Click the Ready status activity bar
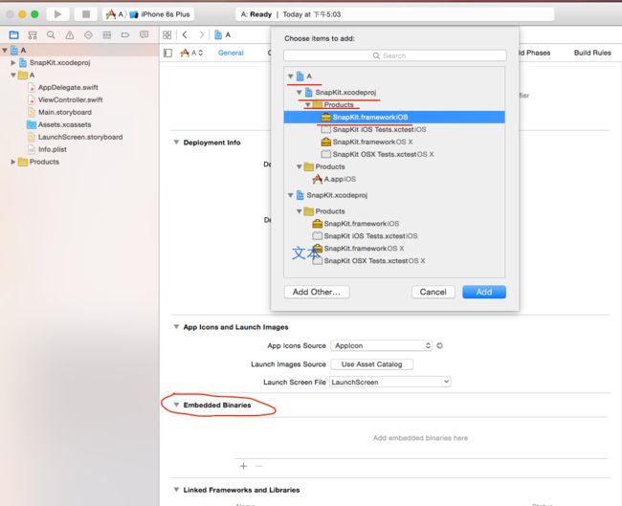 [x=395, y=14]
